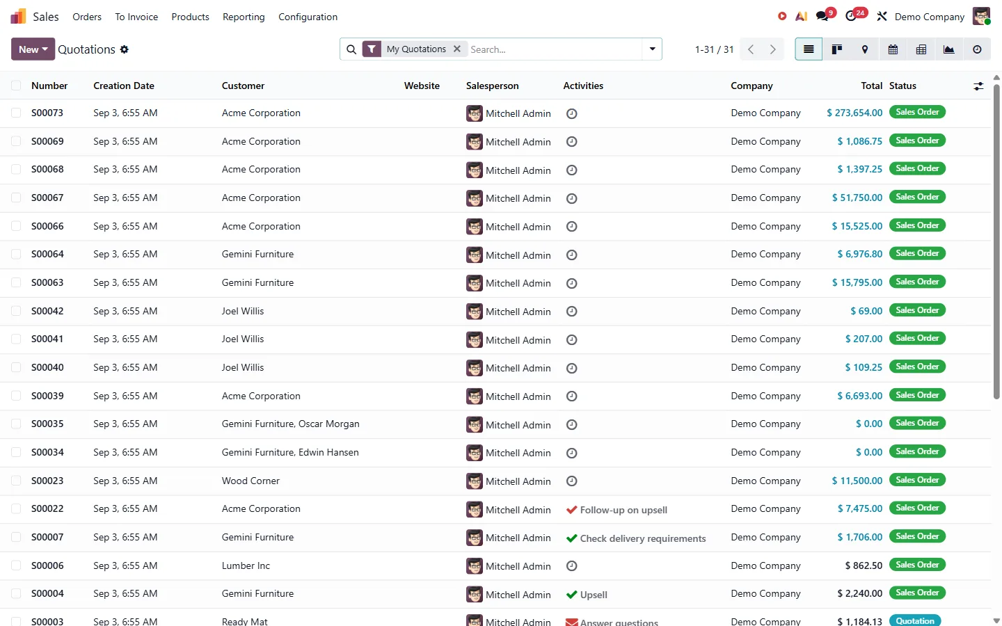This screenshot has width=1002, height=626.
Task: Click the red record icon in top bar
Action: [x=782, y=16]
